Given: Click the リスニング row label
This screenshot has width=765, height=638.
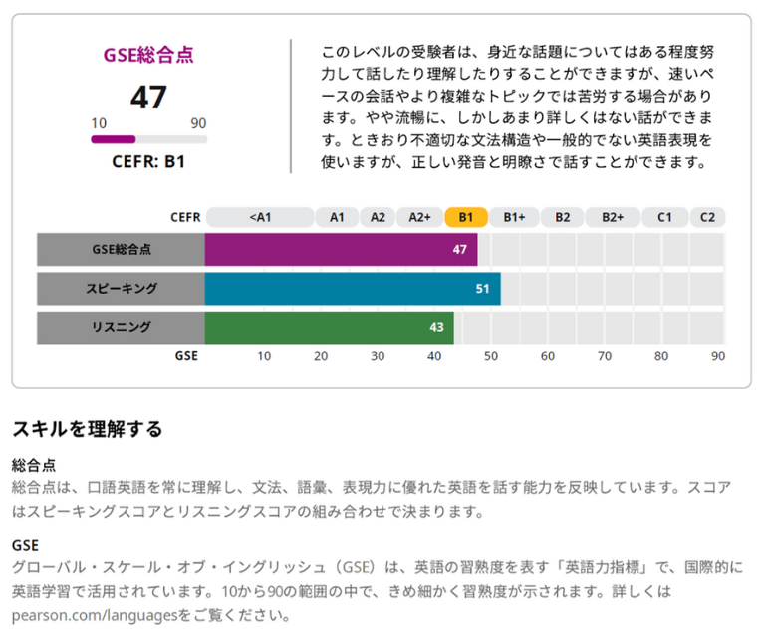Looking at the screenshot, I should [x=121, y=327].
